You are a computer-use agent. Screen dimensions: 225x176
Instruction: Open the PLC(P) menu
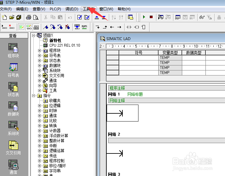point(55,9)
